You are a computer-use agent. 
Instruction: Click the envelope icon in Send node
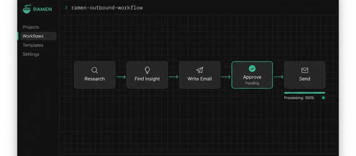click(x=304, y=70)
